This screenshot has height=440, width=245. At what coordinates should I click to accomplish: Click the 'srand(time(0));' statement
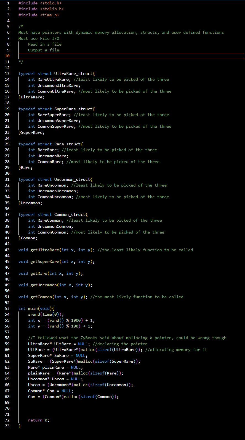(x=46, y=314)
